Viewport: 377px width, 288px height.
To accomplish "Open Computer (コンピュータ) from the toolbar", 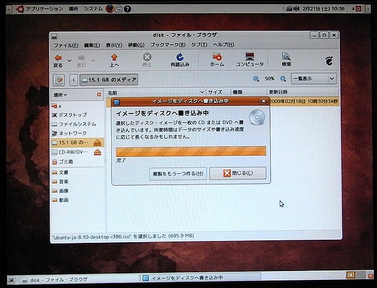I will 249,57.
